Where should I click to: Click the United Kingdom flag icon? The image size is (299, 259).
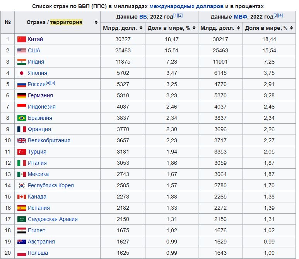click(21, 140)
